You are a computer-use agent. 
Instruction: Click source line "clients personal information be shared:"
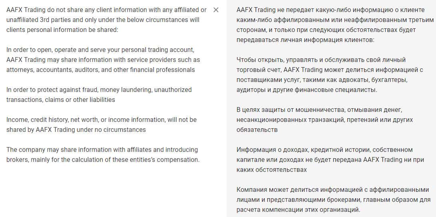point(62,30)
